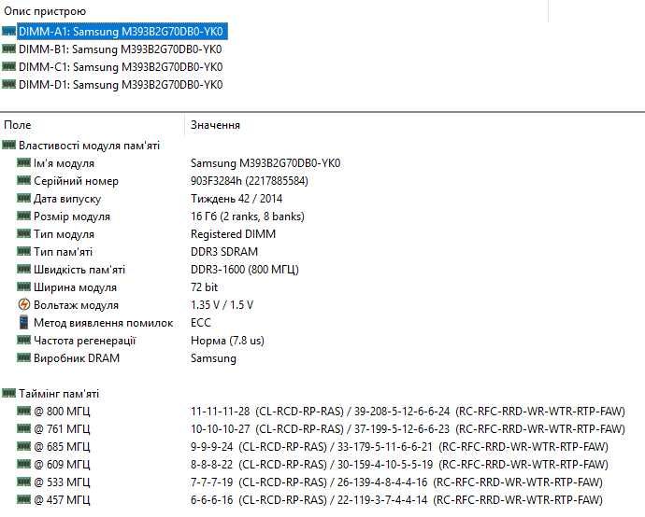Click the icon beside Виробник DRAM
The image size is (645, 517).
24,357
